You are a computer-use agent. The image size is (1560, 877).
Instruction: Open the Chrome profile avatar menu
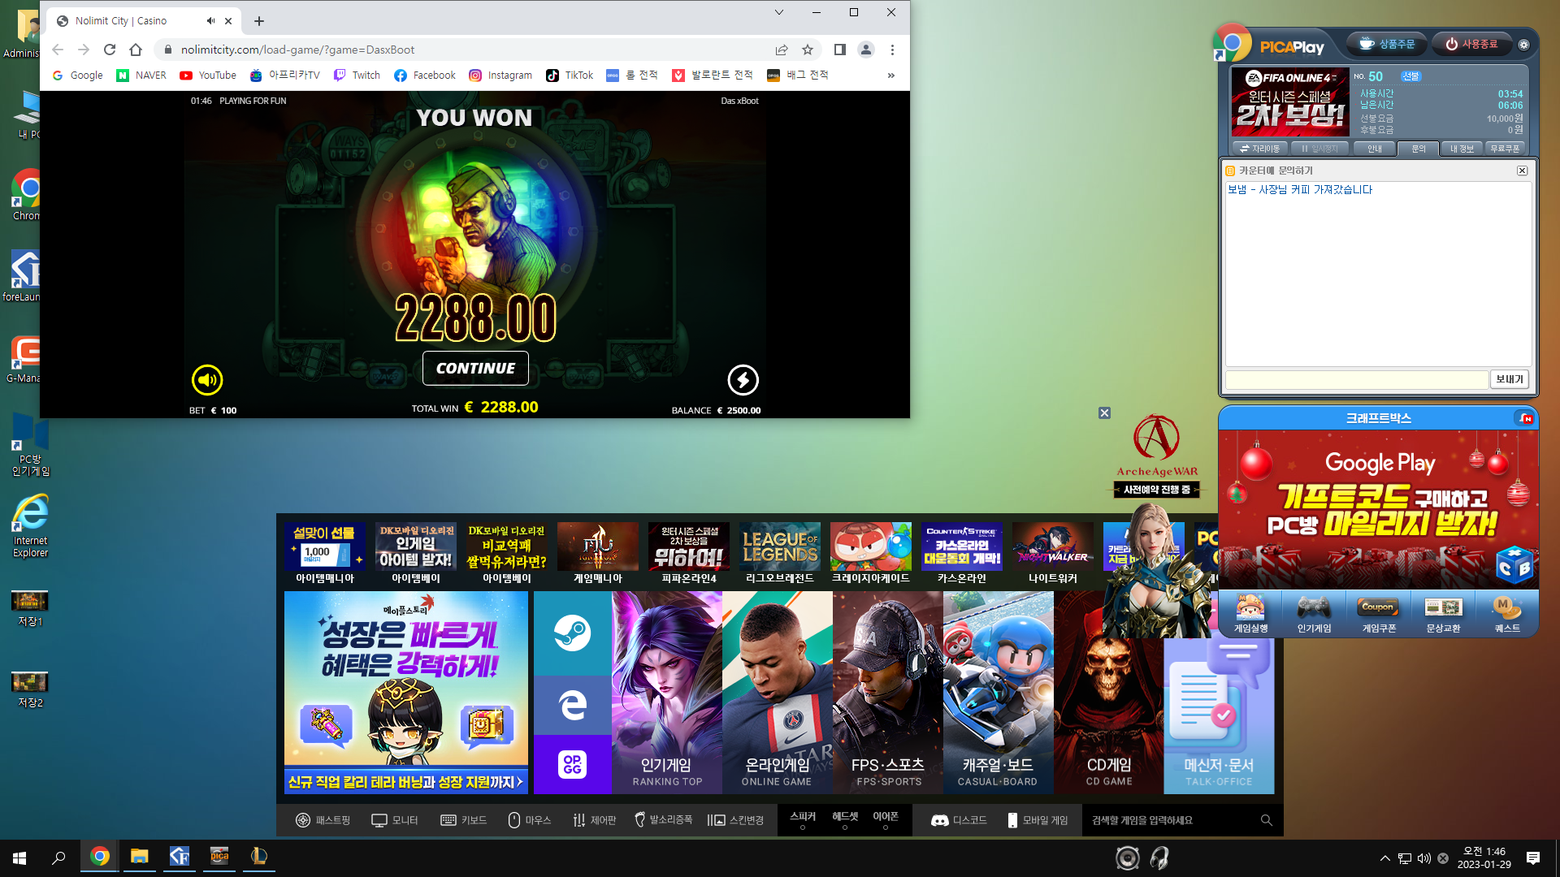tap(866, 50)
